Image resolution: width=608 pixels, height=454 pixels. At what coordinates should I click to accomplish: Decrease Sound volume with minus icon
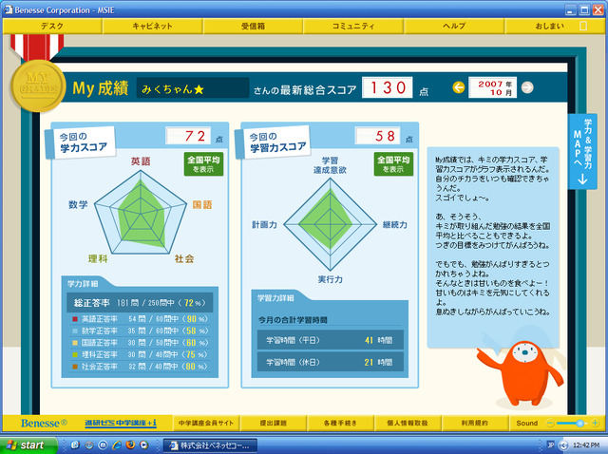[550, 423]
